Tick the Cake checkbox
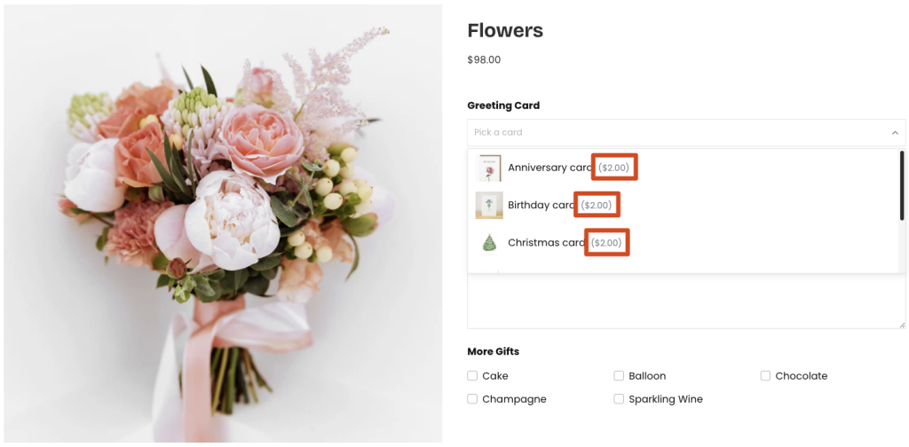 click(472, 376)
